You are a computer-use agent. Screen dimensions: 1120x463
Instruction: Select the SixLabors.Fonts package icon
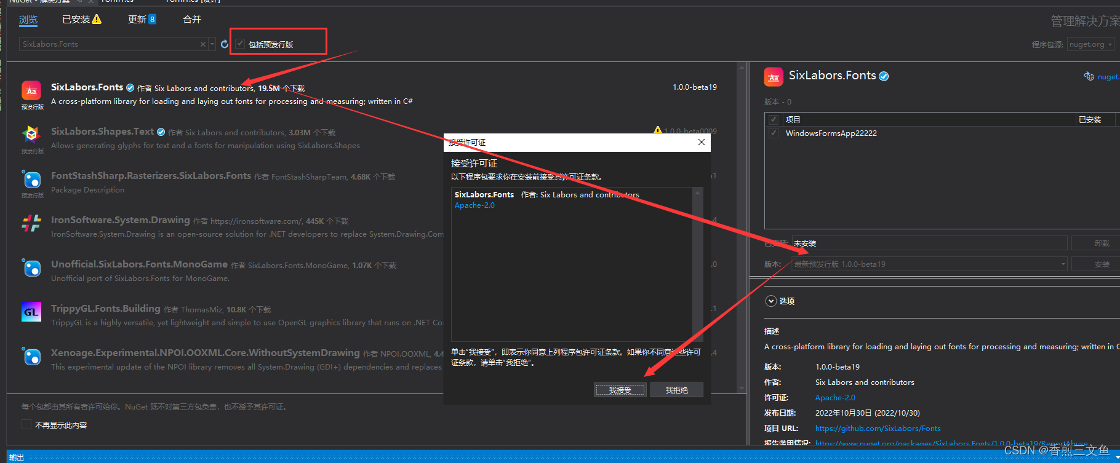31,91
